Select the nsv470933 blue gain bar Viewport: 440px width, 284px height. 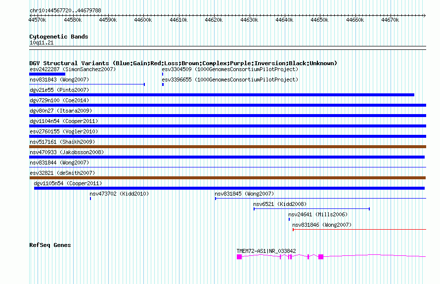[227, 157]
